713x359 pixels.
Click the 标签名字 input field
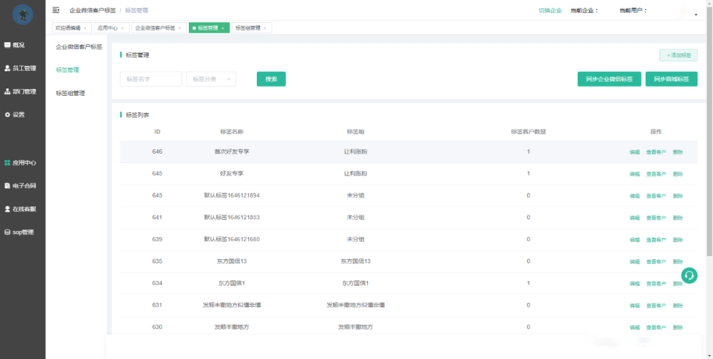[151, 79]
